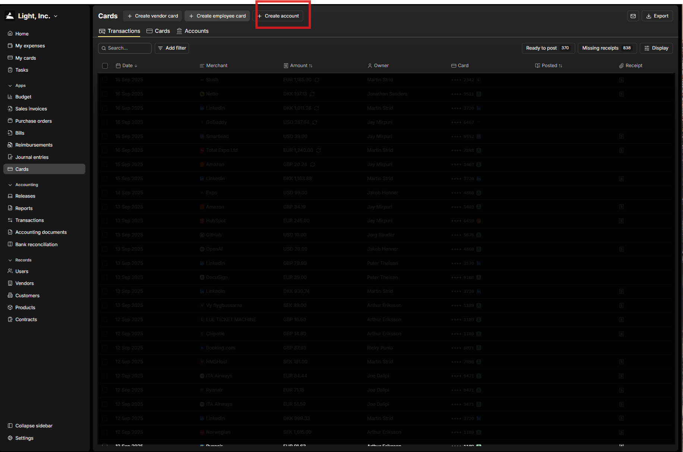Switch to the Transactions tab

pyautogui.click(x=119, y=31)
